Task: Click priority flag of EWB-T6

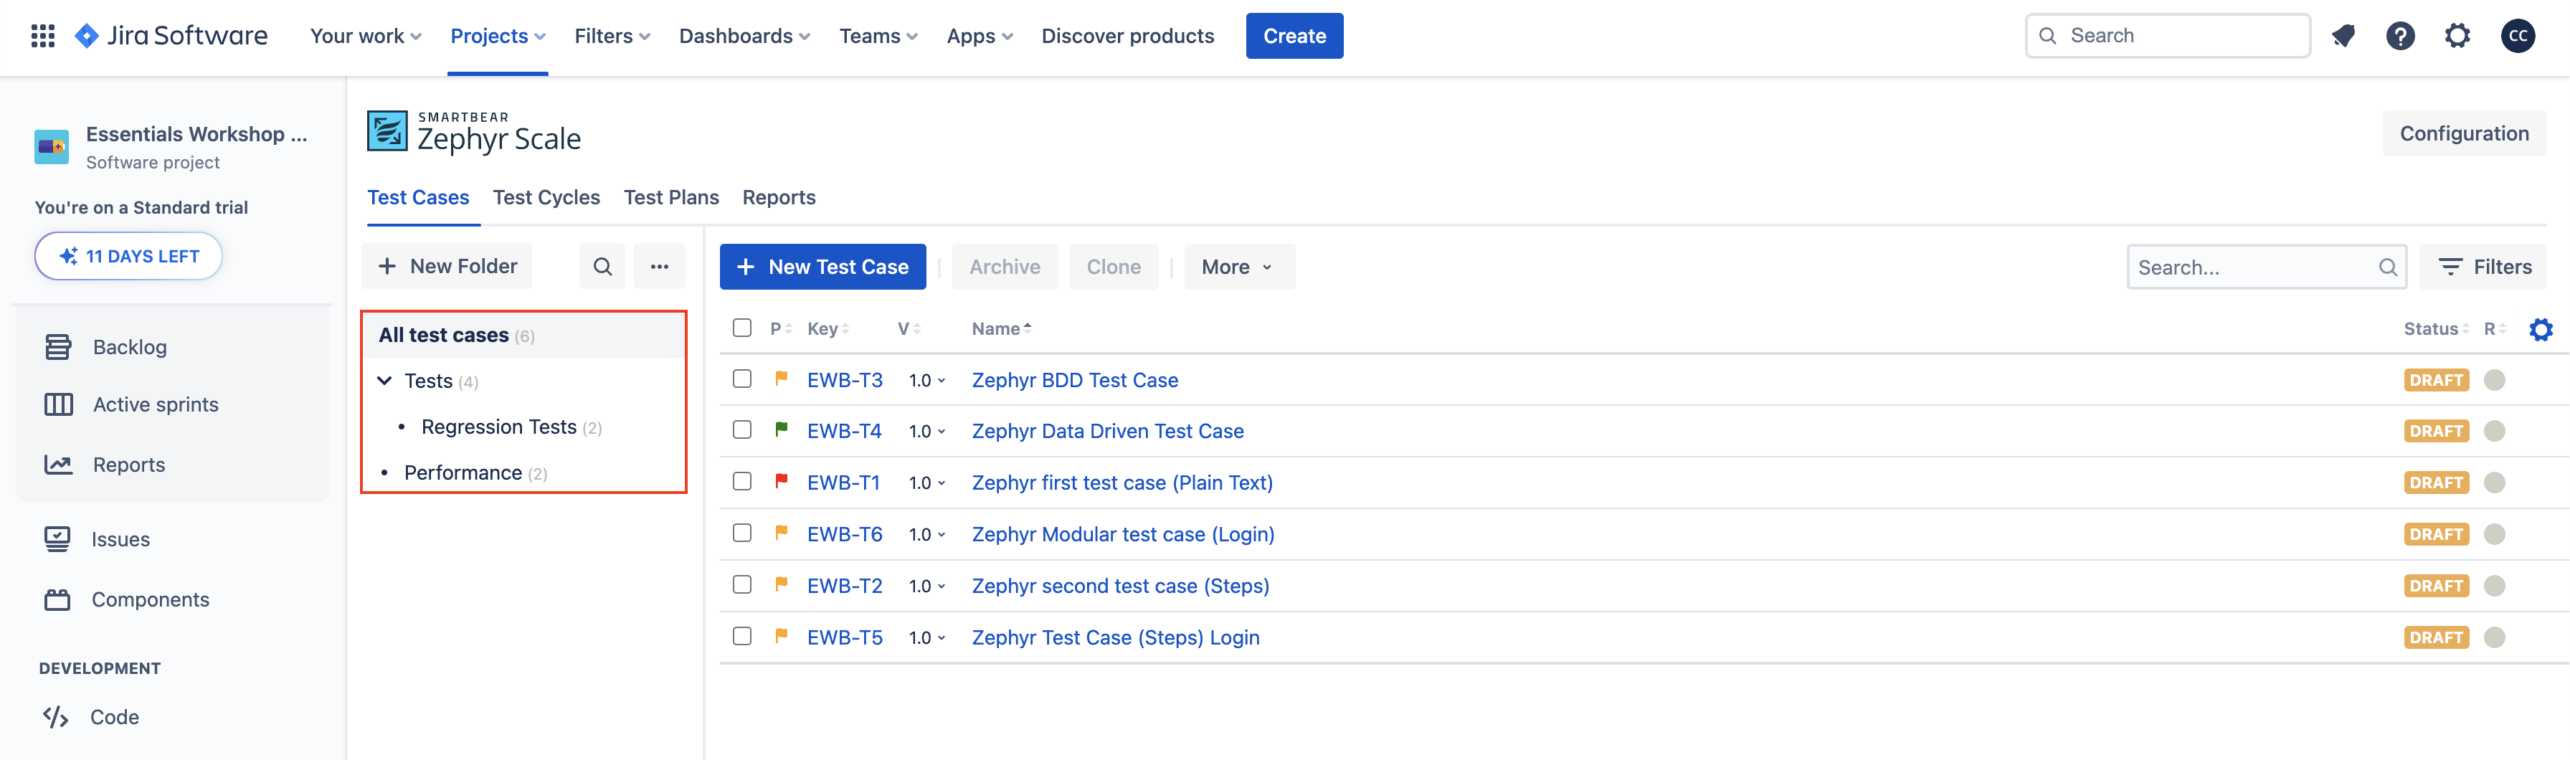Action: click(x=781, y=533)
